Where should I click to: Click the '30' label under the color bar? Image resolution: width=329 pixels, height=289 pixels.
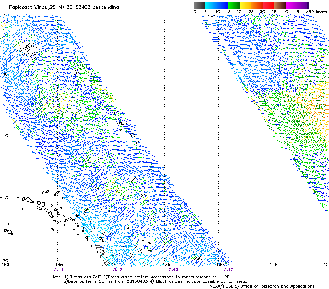(x=262, y=12)
